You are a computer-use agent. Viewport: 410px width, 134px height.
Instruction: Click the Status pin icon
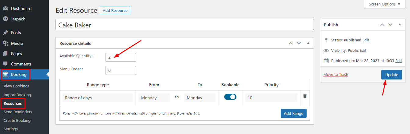(326, 40)
